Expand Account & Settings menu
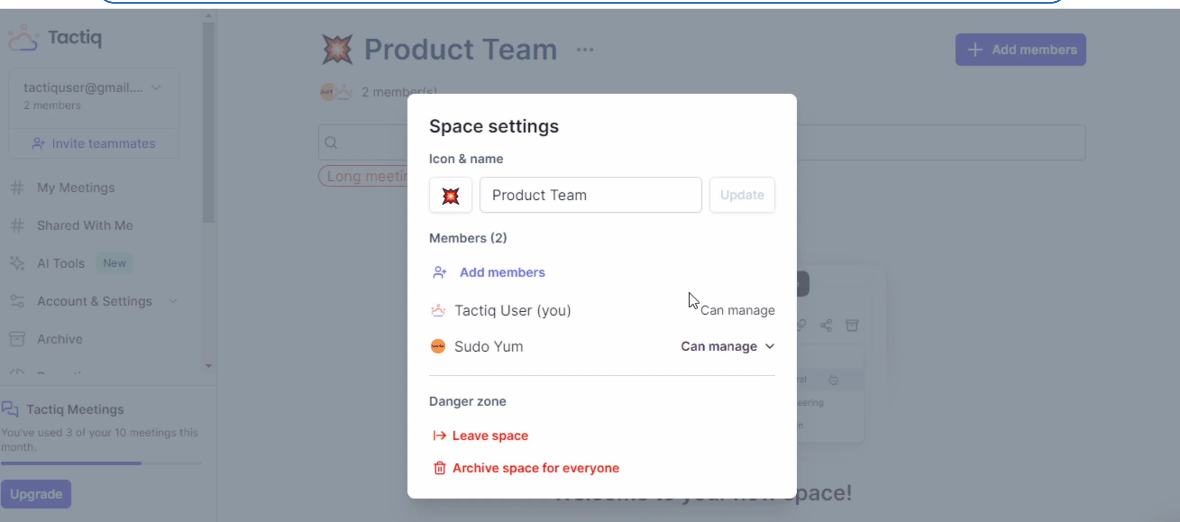1180x522 pixels. (94, 301)
